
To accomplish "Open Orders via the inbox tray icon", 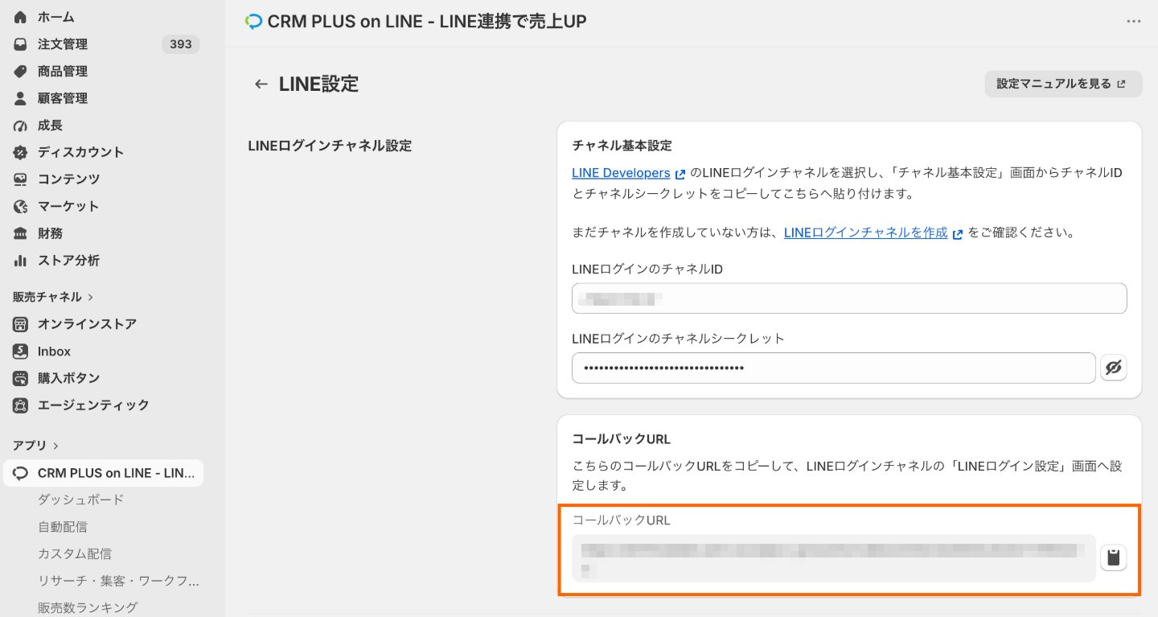I will 21,44.
